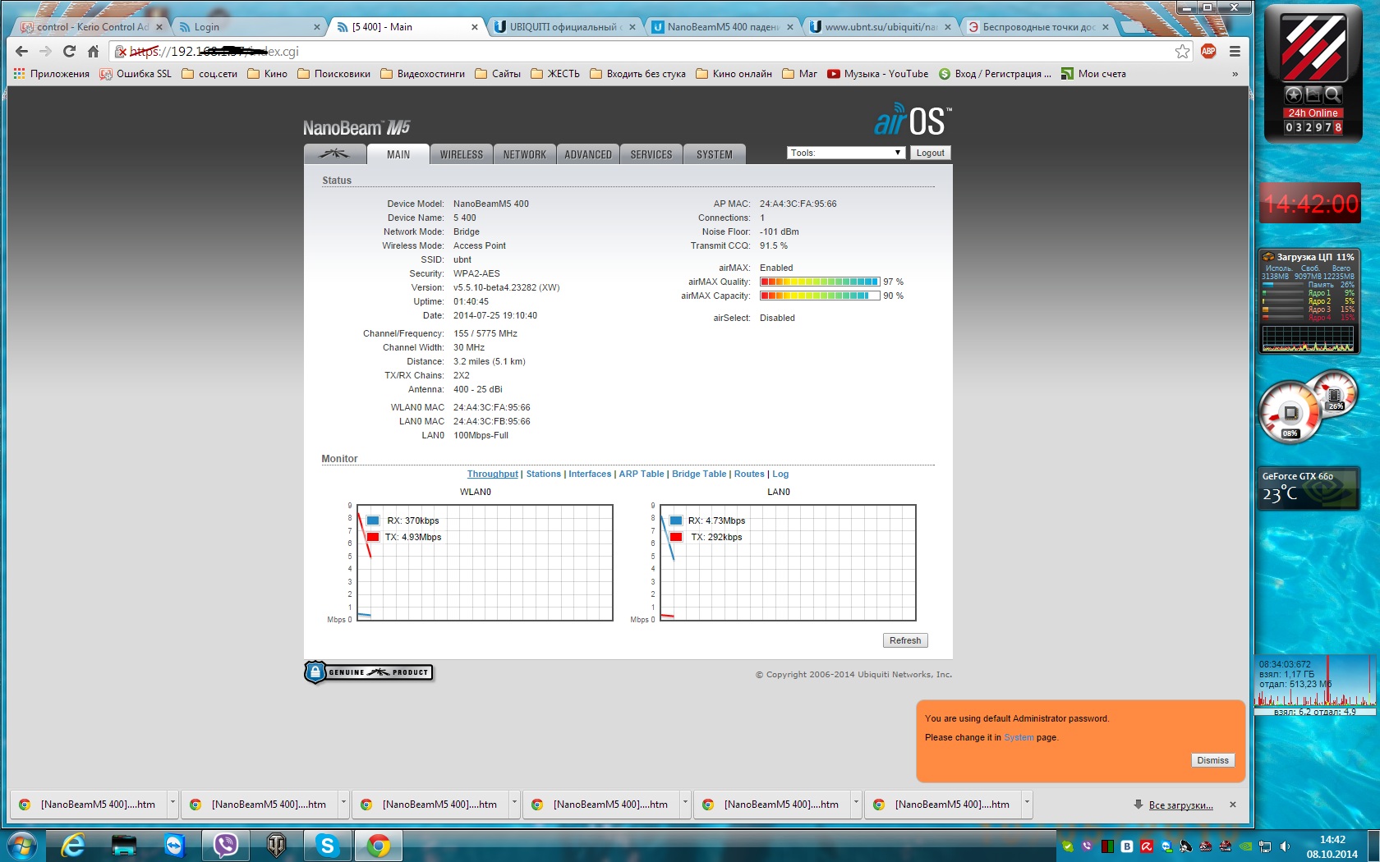Screen dimensions: 1380x862
Task: Open the Ошибка SSL bookmark
Action: [x=136, y=74]
